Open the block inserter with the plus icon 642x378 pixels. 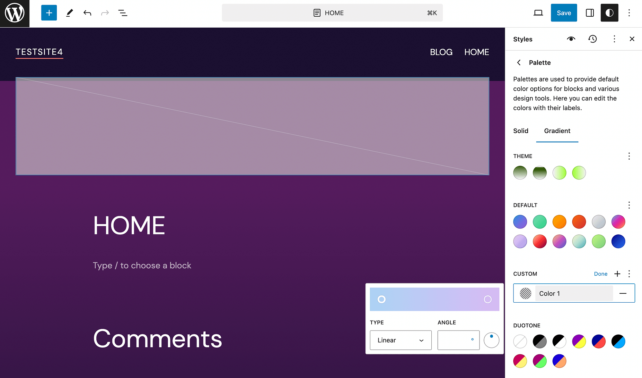point(49,13)
